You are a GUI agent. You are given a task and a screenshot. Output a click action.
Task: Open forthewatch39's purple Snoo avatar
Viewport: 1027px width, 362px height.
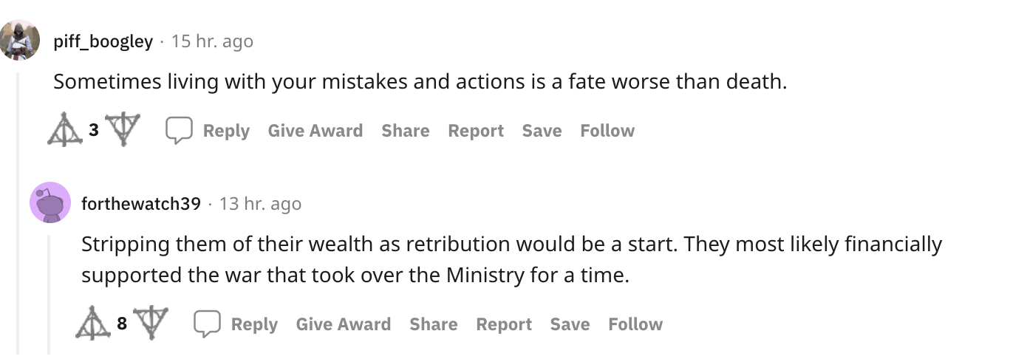pyautogui.click(x=50, y=202)
